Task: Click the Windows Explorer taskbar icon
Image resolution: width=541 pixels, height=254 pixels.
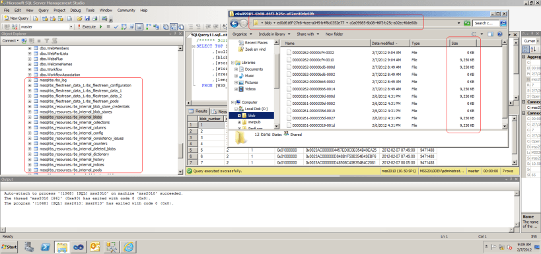Action: click(x=61, y=247)
